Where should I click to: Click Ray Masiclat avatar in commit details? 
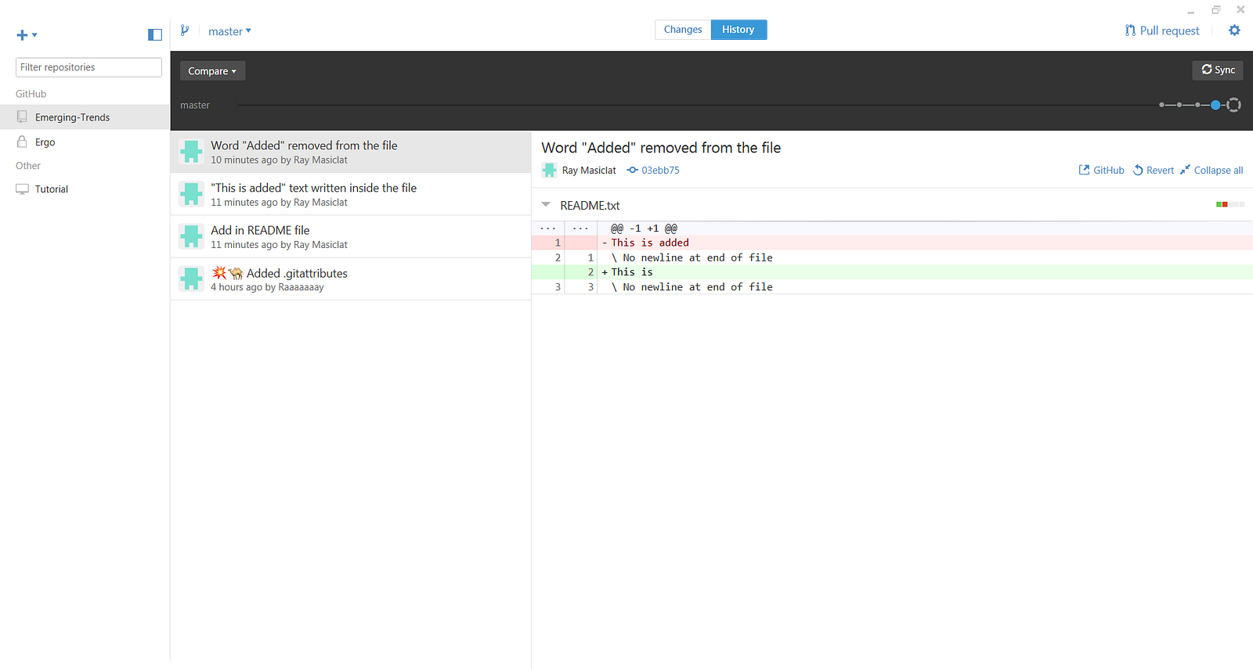(x=550, y=170)
